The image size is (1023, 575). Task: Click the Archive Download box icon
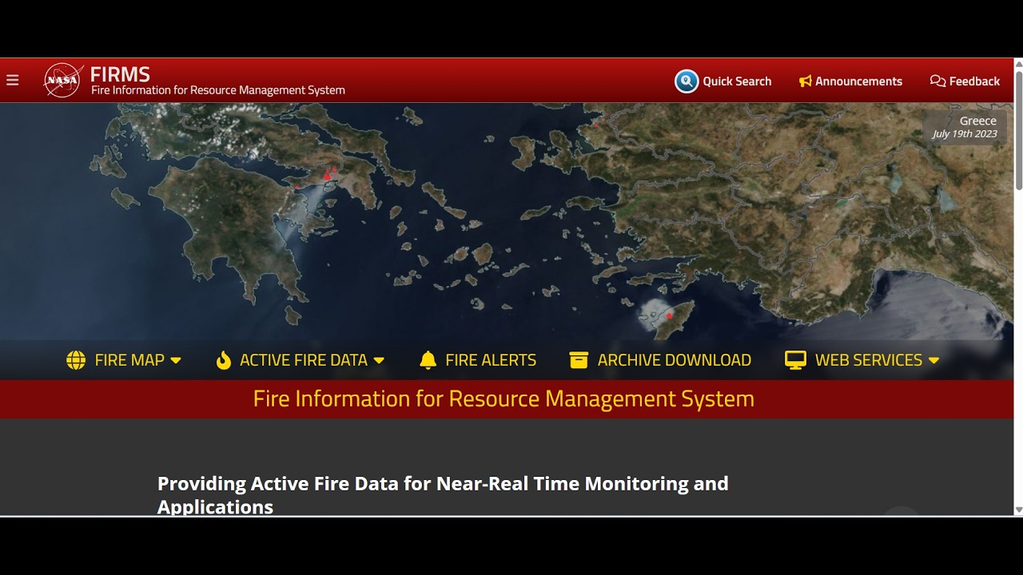[579, 360]
